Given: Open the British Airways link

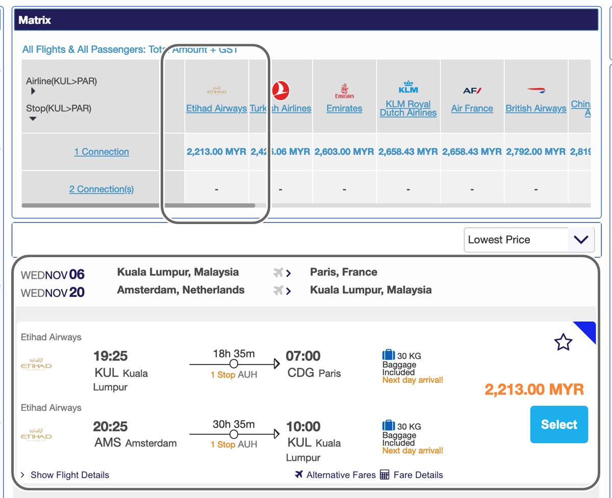Looking at the screenshot, I should click(x=536, y=108).
